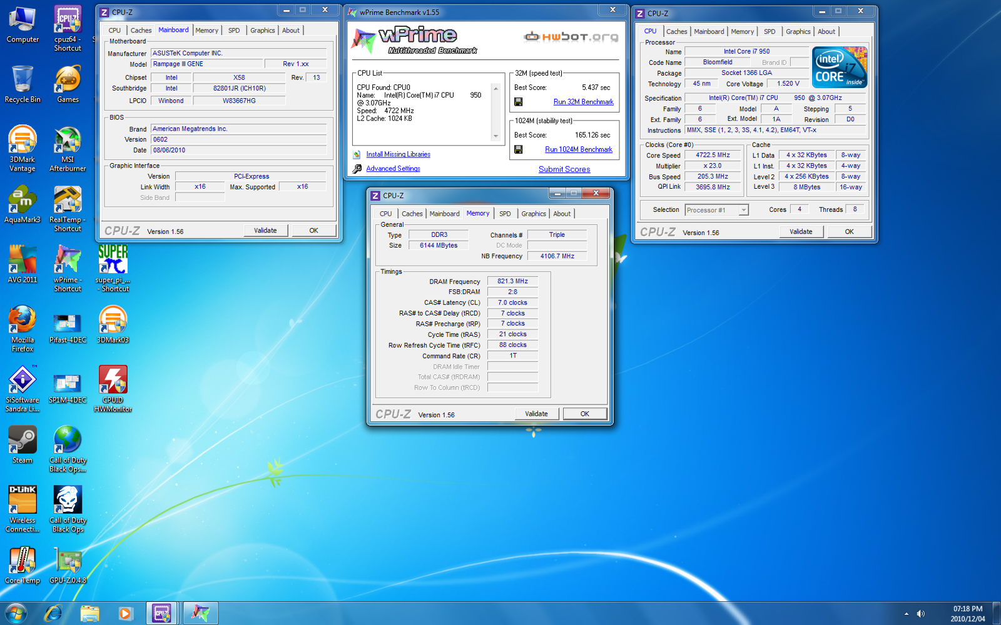1001x625 pixels.
Task: Click DRAM Frequency 821.3 MHz value
Action: [x=512, y=281]
